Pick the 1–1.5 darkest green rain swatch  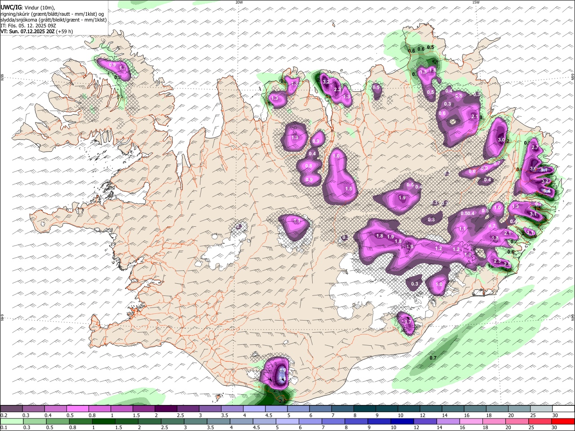coord(103,421)
